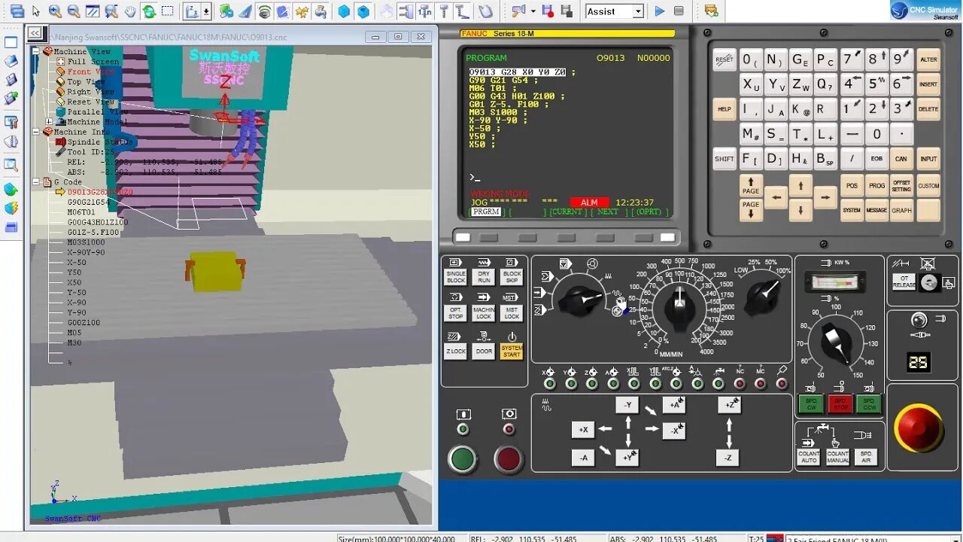Select the GRAPH function key
This screenshot has height=542, width=963.
(x=901, y=210)
